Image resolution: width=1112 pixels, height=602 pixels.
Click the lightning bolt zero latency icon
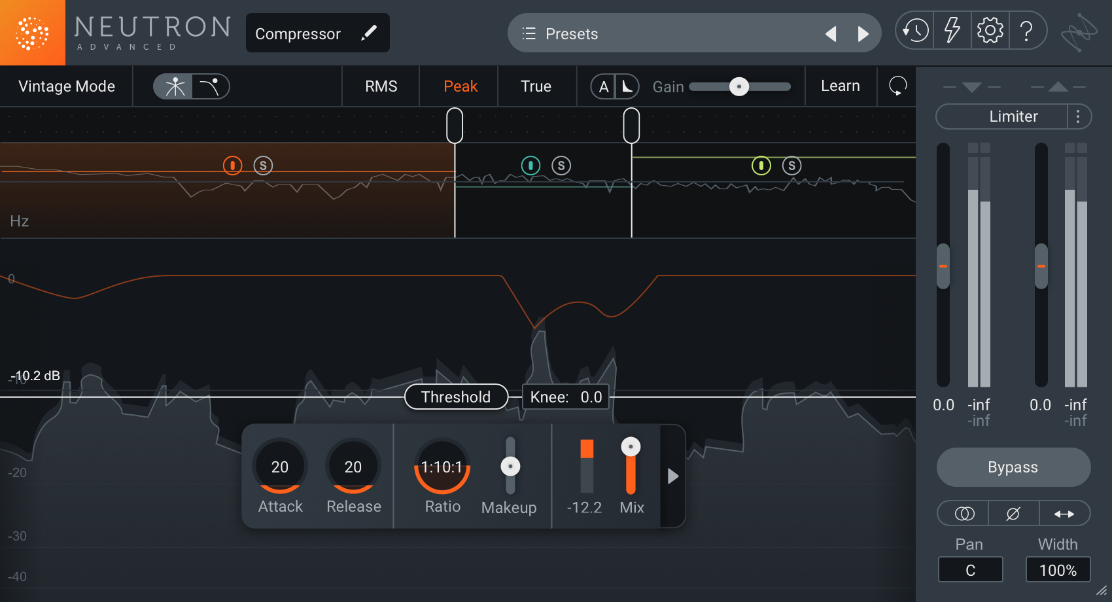pos(952,31)
